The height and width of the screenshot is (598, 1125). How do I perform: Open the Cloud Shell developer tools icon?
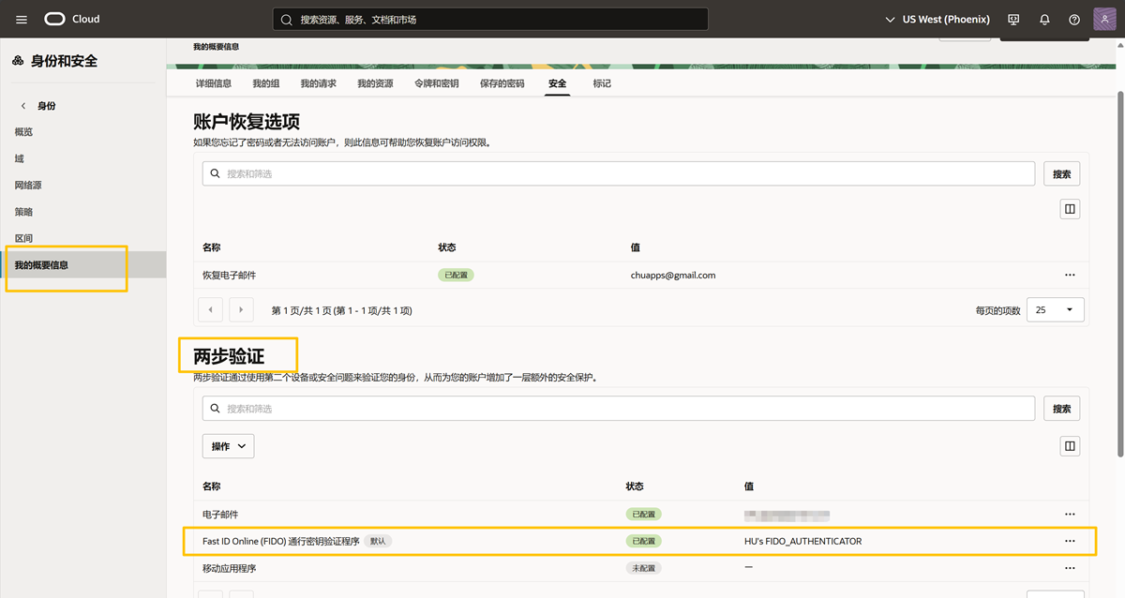1013,20
